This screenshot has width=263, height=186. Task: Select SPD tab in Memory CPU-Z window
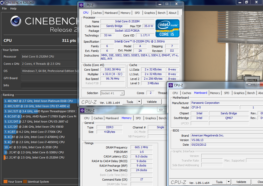(x=138, y=118)
